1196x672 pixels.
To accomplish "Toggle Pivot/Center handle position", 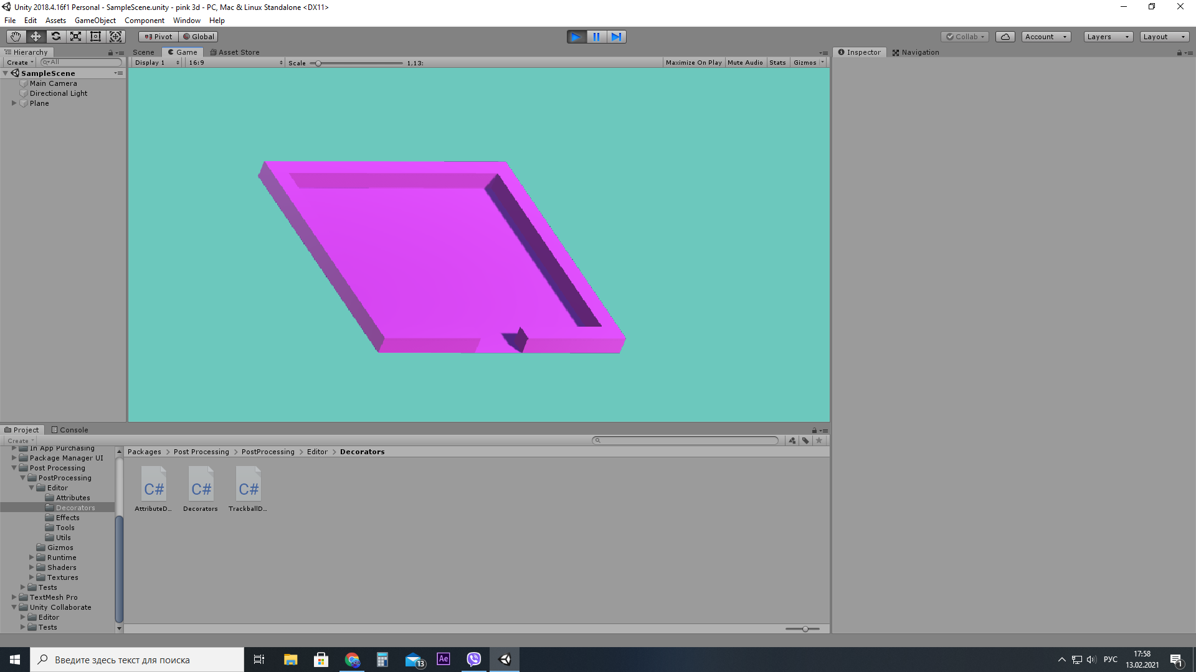I will click(158, 37).
